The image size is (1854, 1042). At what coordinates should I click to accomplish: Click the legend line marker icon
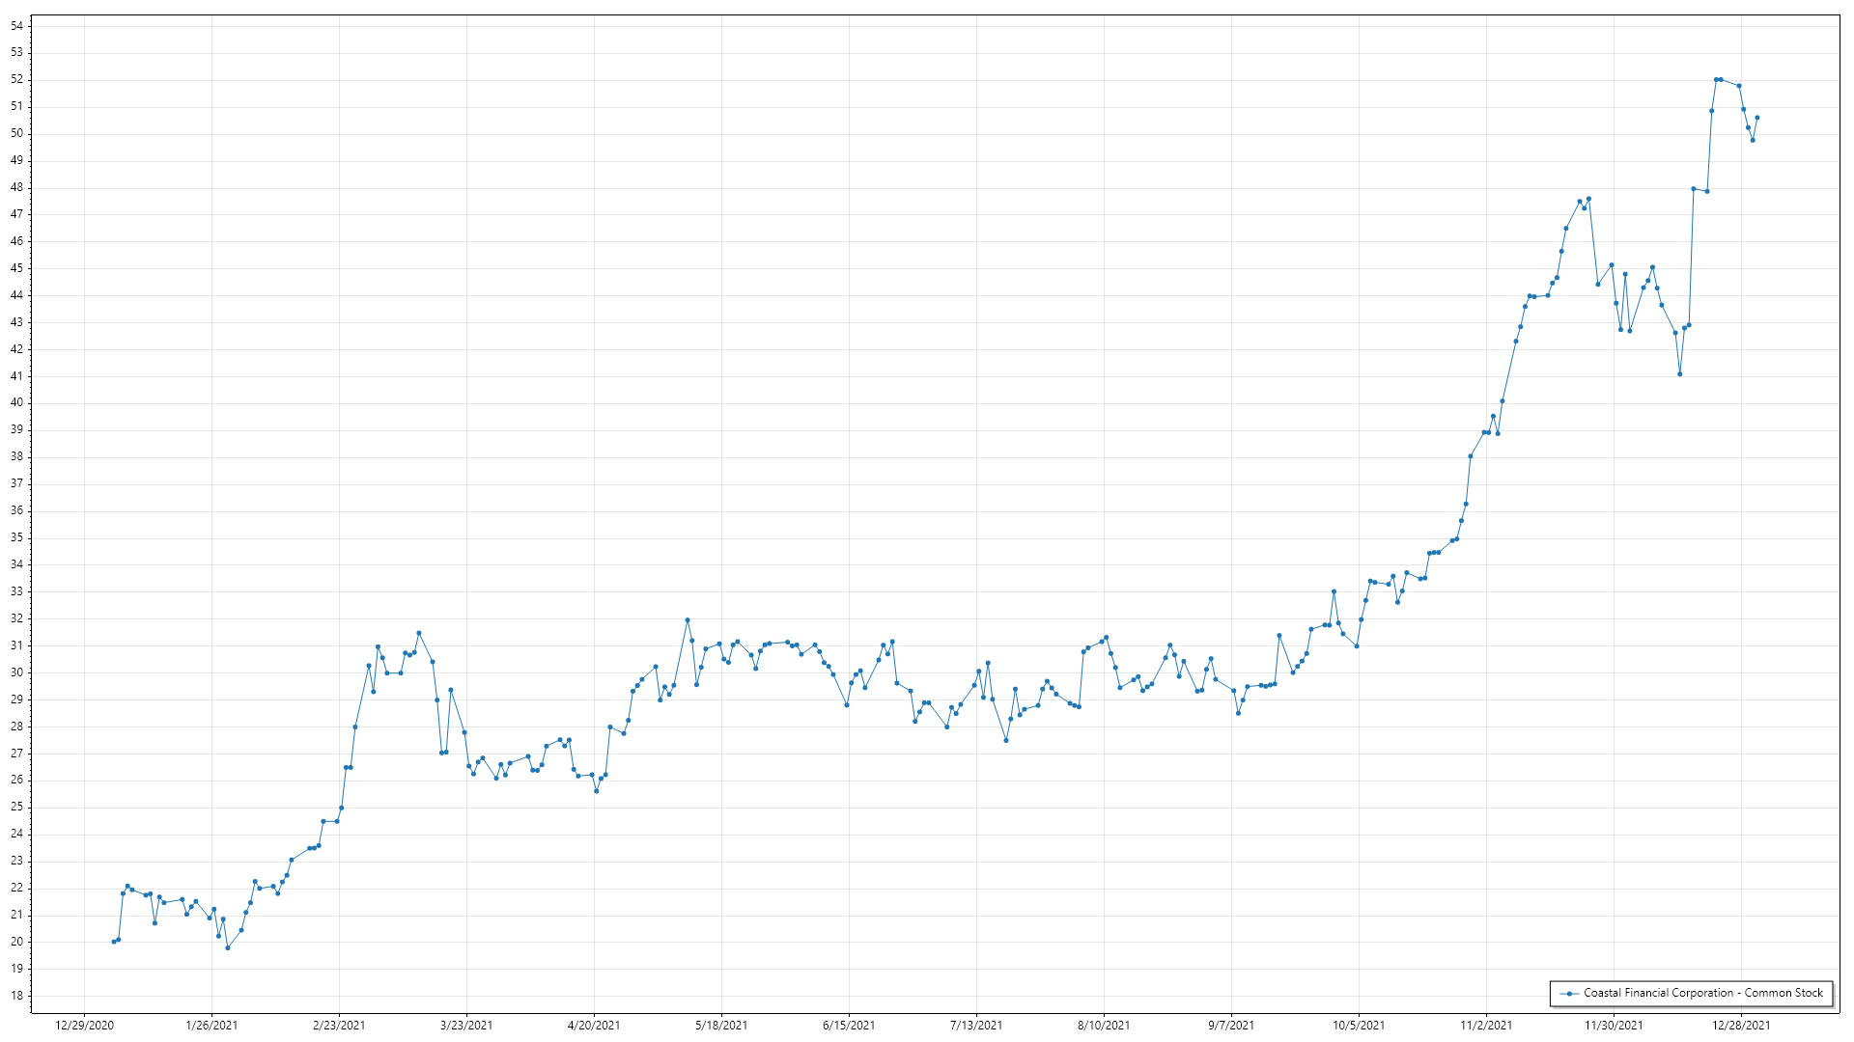1569,994
